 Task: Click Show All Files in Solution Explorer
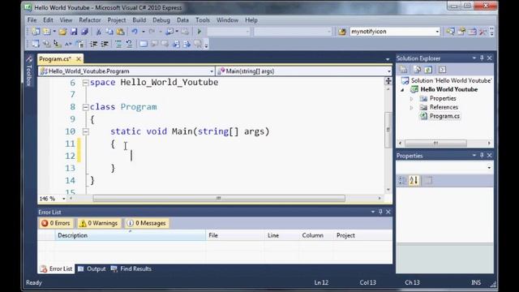[418, 70]
